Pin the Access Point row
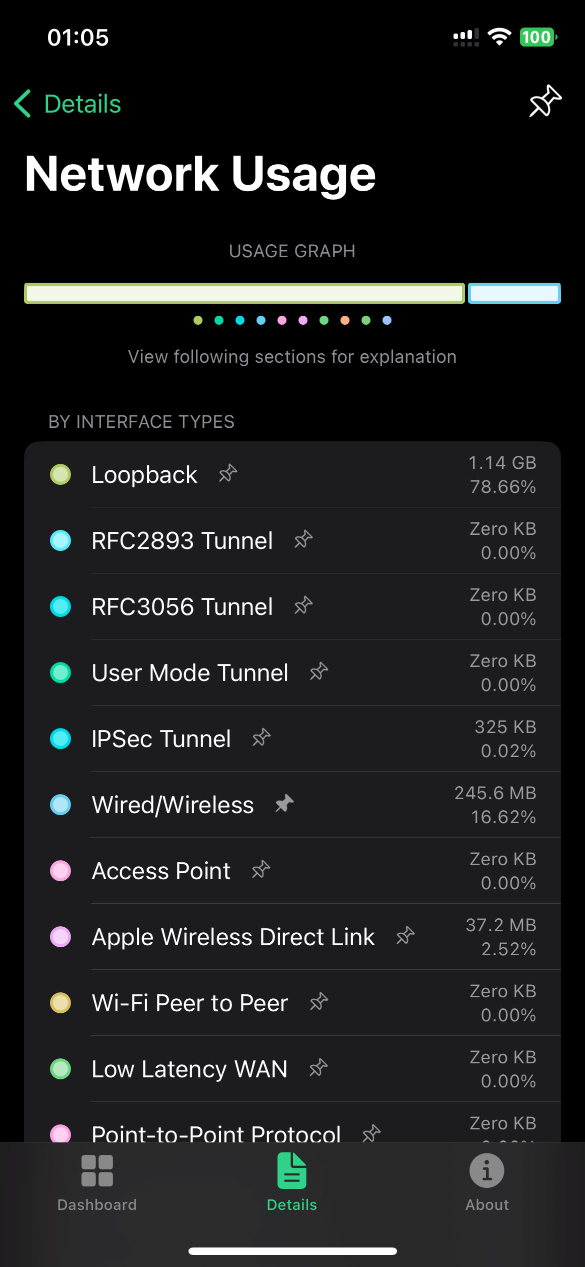 coord(261,870)
